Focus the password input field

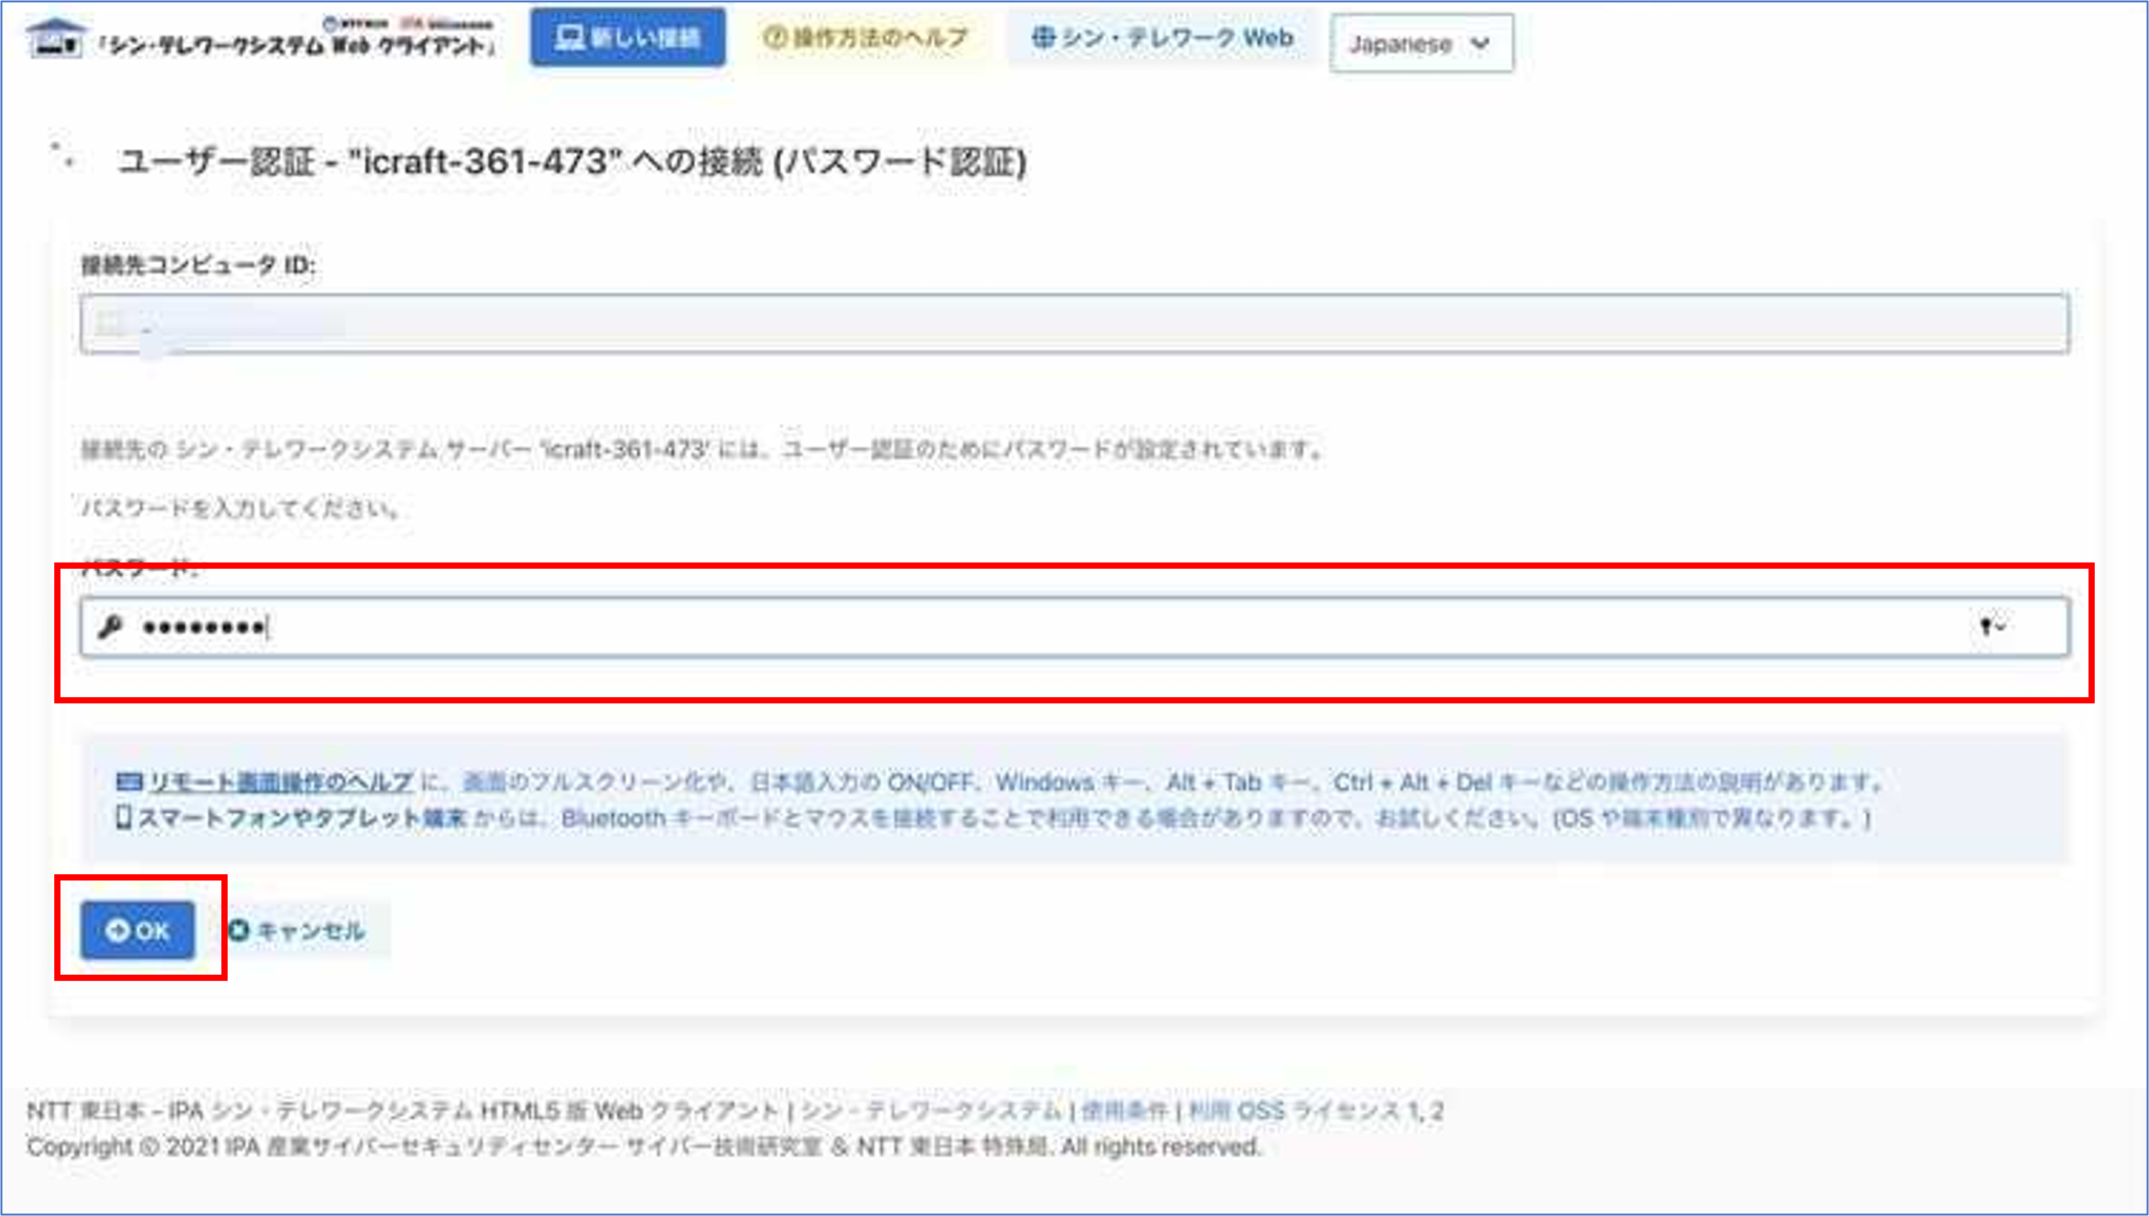[x=1075, y=626]
